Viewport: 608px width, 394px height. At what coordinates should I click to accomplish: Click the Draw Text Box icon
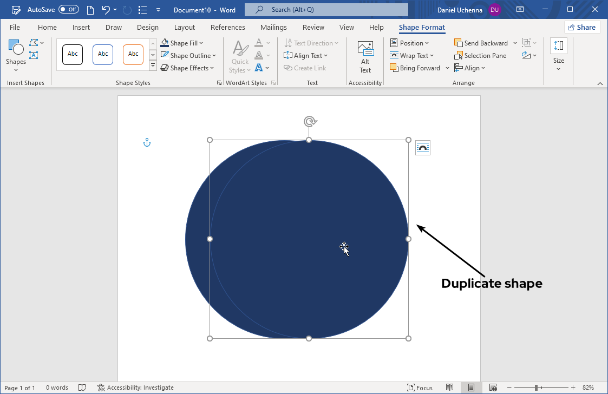pyautogui.click(x=34, y=55)
